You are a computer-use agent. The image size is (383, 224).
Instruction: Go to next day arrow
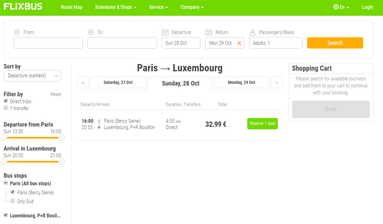(x=277, y=83)
